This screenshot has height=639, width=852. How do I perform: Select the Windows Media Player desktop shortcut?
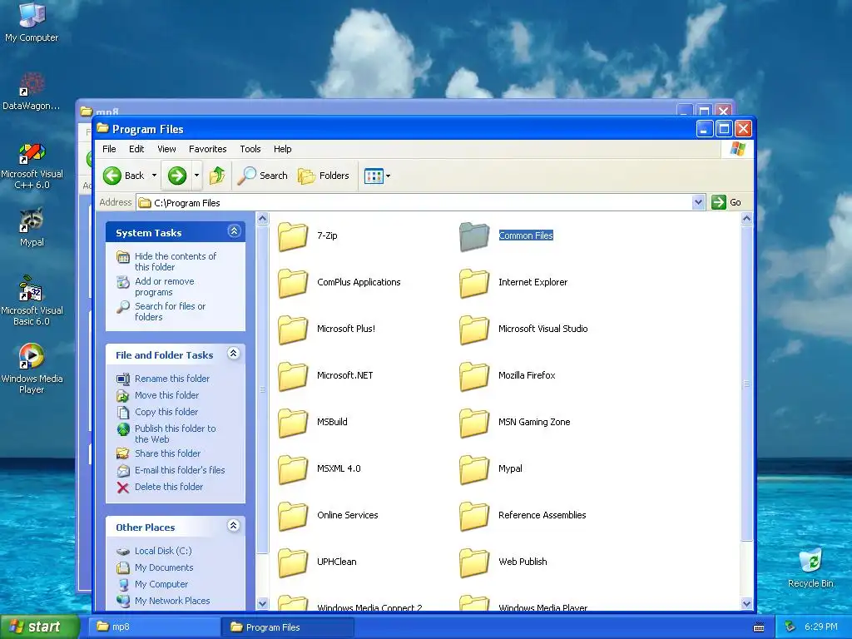tap(32, 369)
